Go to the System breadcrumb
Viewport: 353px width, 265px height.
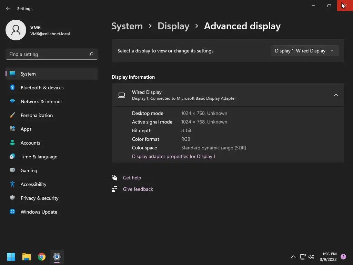(127, 26)
